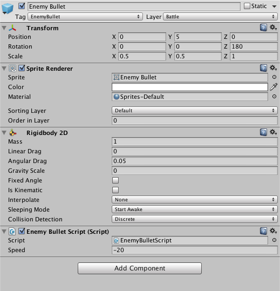Open Transform component help icon

coord(263,28)
